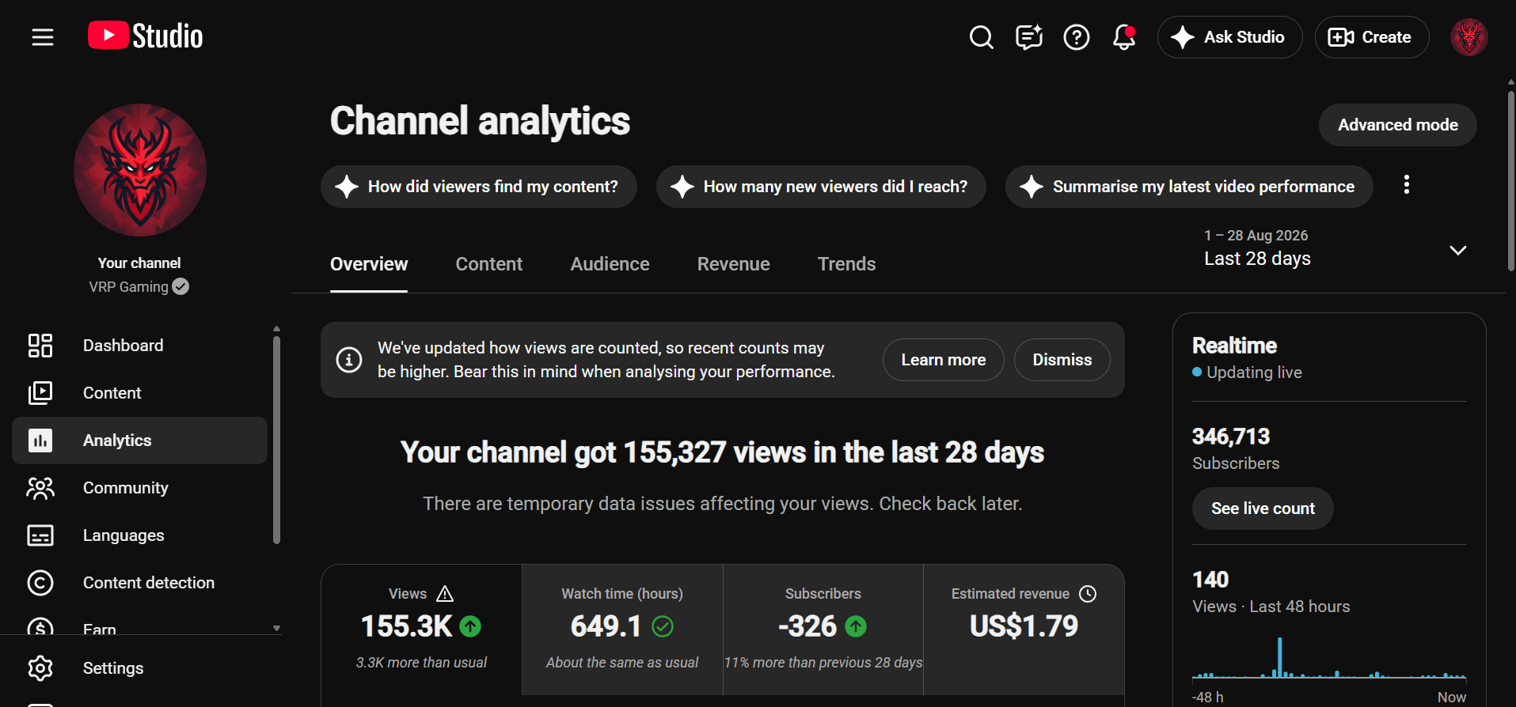Click the Ask Studio button

pyautogui.click(x=1229, y=37)
